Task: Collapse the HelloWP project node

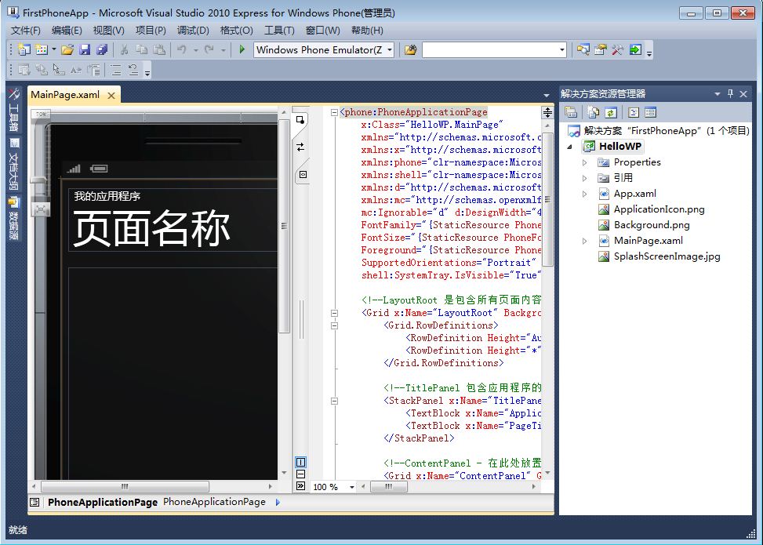Action: click(570, 147)
